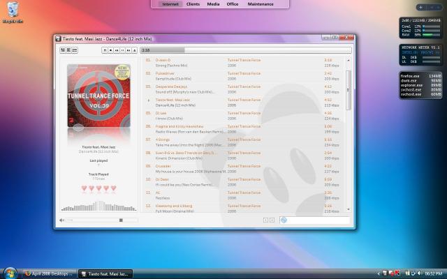Click playlist scrollbar down arrow

click(349, 209)
